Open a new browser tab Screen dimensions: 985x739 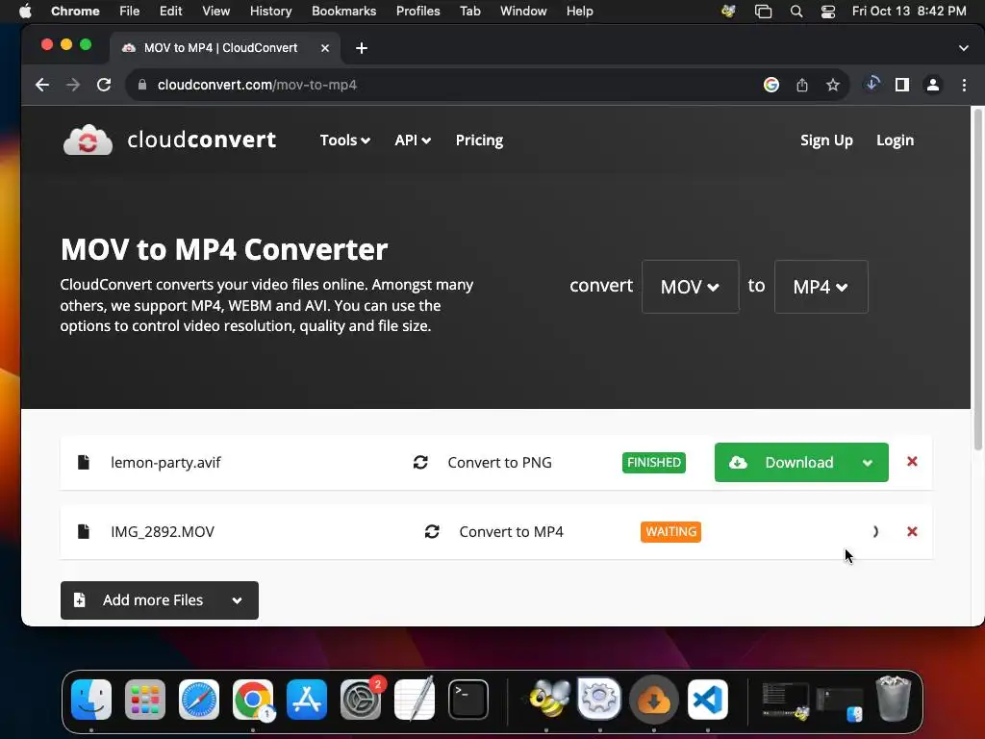click(362, 48)
